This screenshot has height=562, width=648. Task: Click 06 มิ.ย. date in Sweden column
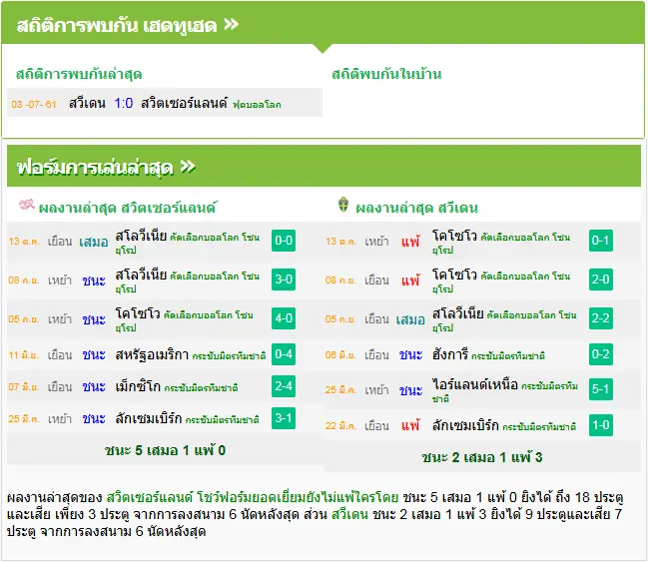[x=340, y=355]
